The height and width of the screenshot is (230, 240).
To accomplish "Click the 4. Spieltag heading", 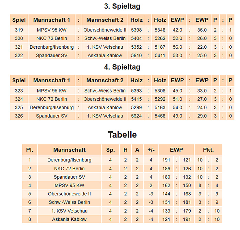I will [122, 67].
